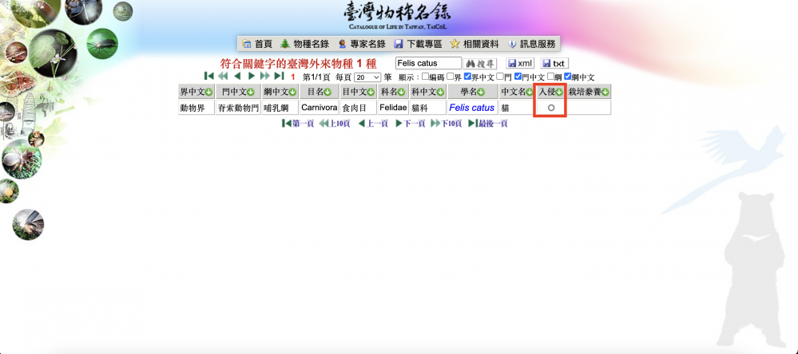Click the top forward-10-pages double arrow icon
This screenshot has width=798, height=354.
(x=264, y=77)
